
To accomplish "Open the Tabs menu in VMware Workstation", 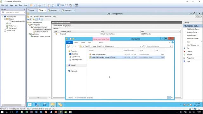I will [x=21, y=5].
